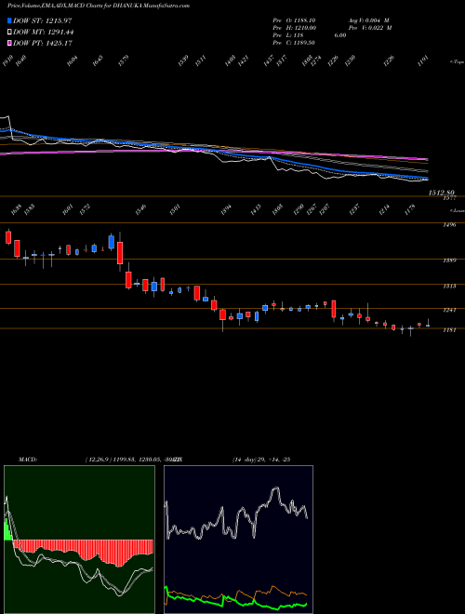Click the 1496 price axis label

[x=450, y=225]
